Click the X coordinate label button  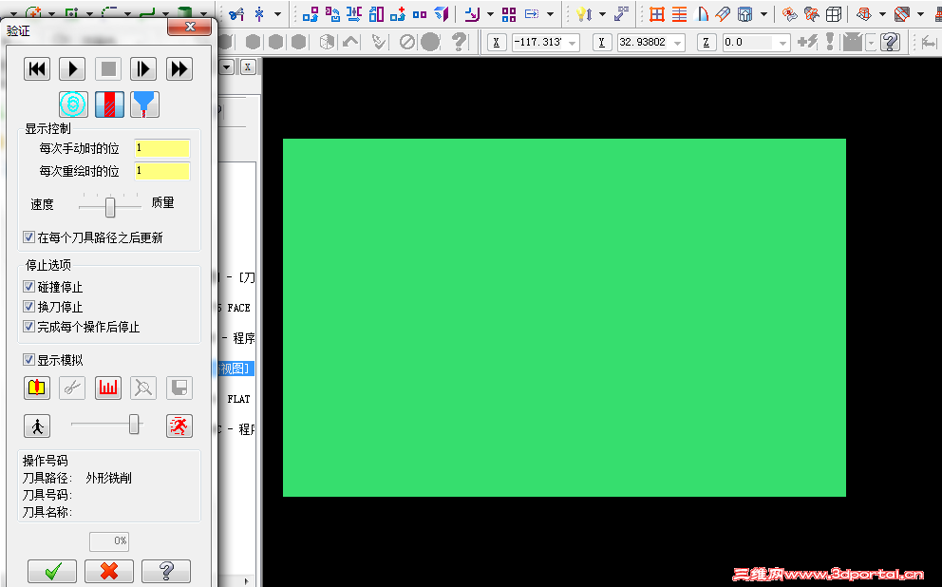tap(497, 42)
